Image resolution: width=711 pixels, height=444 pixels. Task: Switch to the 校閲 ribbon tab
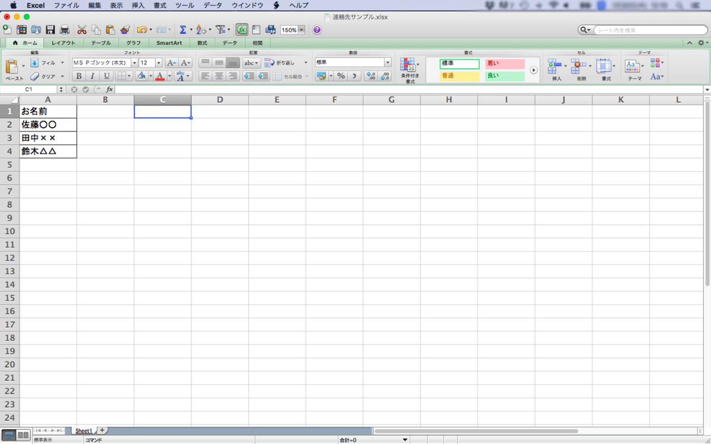point(257,43)
